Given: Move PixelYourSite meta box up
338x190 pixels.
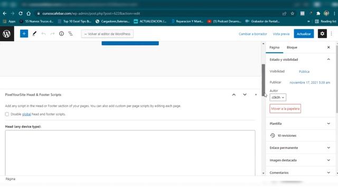Looking at the screenshot, I should click(233, 94).
